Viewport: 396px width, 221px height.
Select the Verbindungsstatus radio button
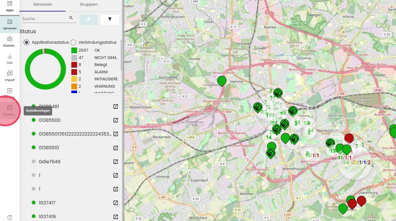(73, 42)
